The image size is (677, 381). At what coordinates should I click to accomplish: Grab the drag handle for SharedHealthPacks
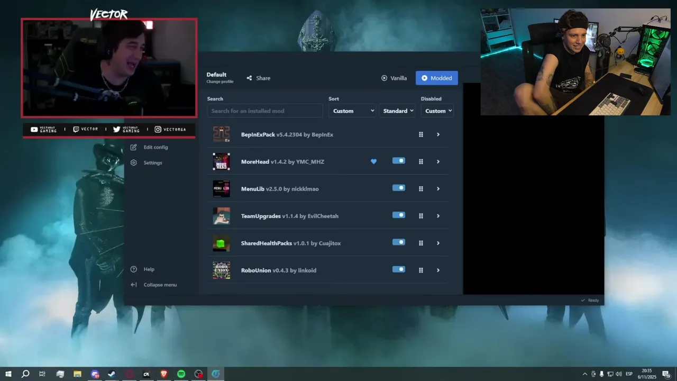coord(421,243)
